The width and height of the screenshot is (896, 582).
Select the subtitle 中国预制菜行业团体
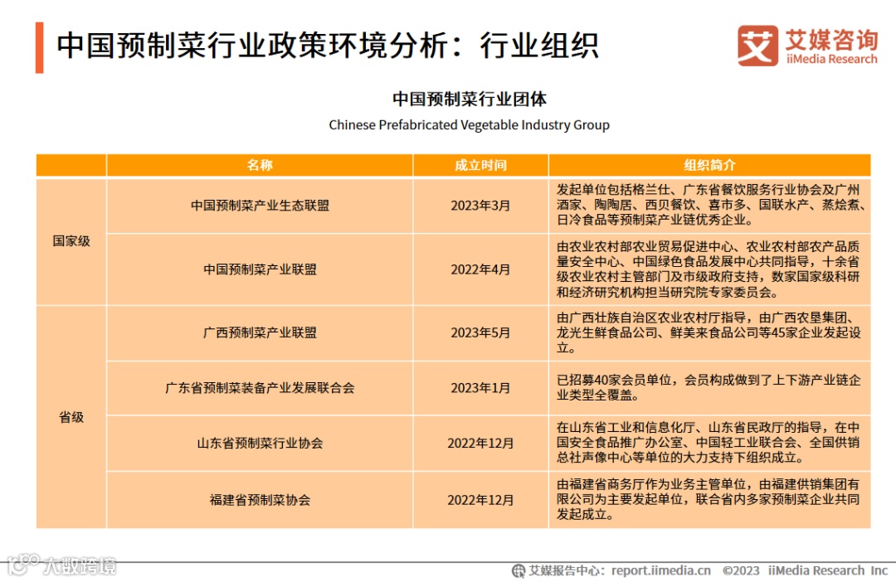point(469,99)
